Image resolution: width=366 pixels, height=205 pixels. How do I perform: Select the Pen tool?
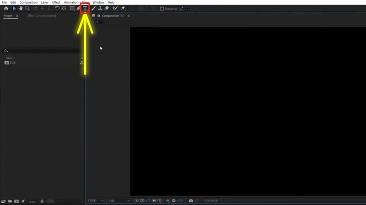[x=78, y=8]
